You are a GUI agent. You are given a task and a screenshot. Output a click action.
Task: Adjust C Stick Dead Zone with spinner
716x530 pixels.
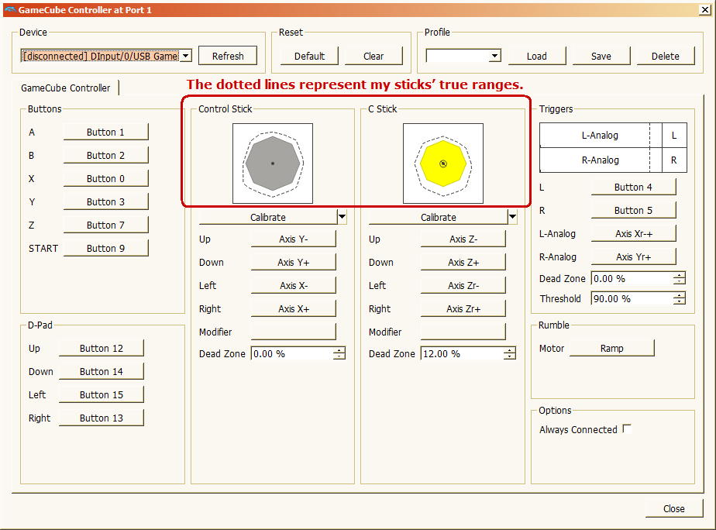click(510, 354)
